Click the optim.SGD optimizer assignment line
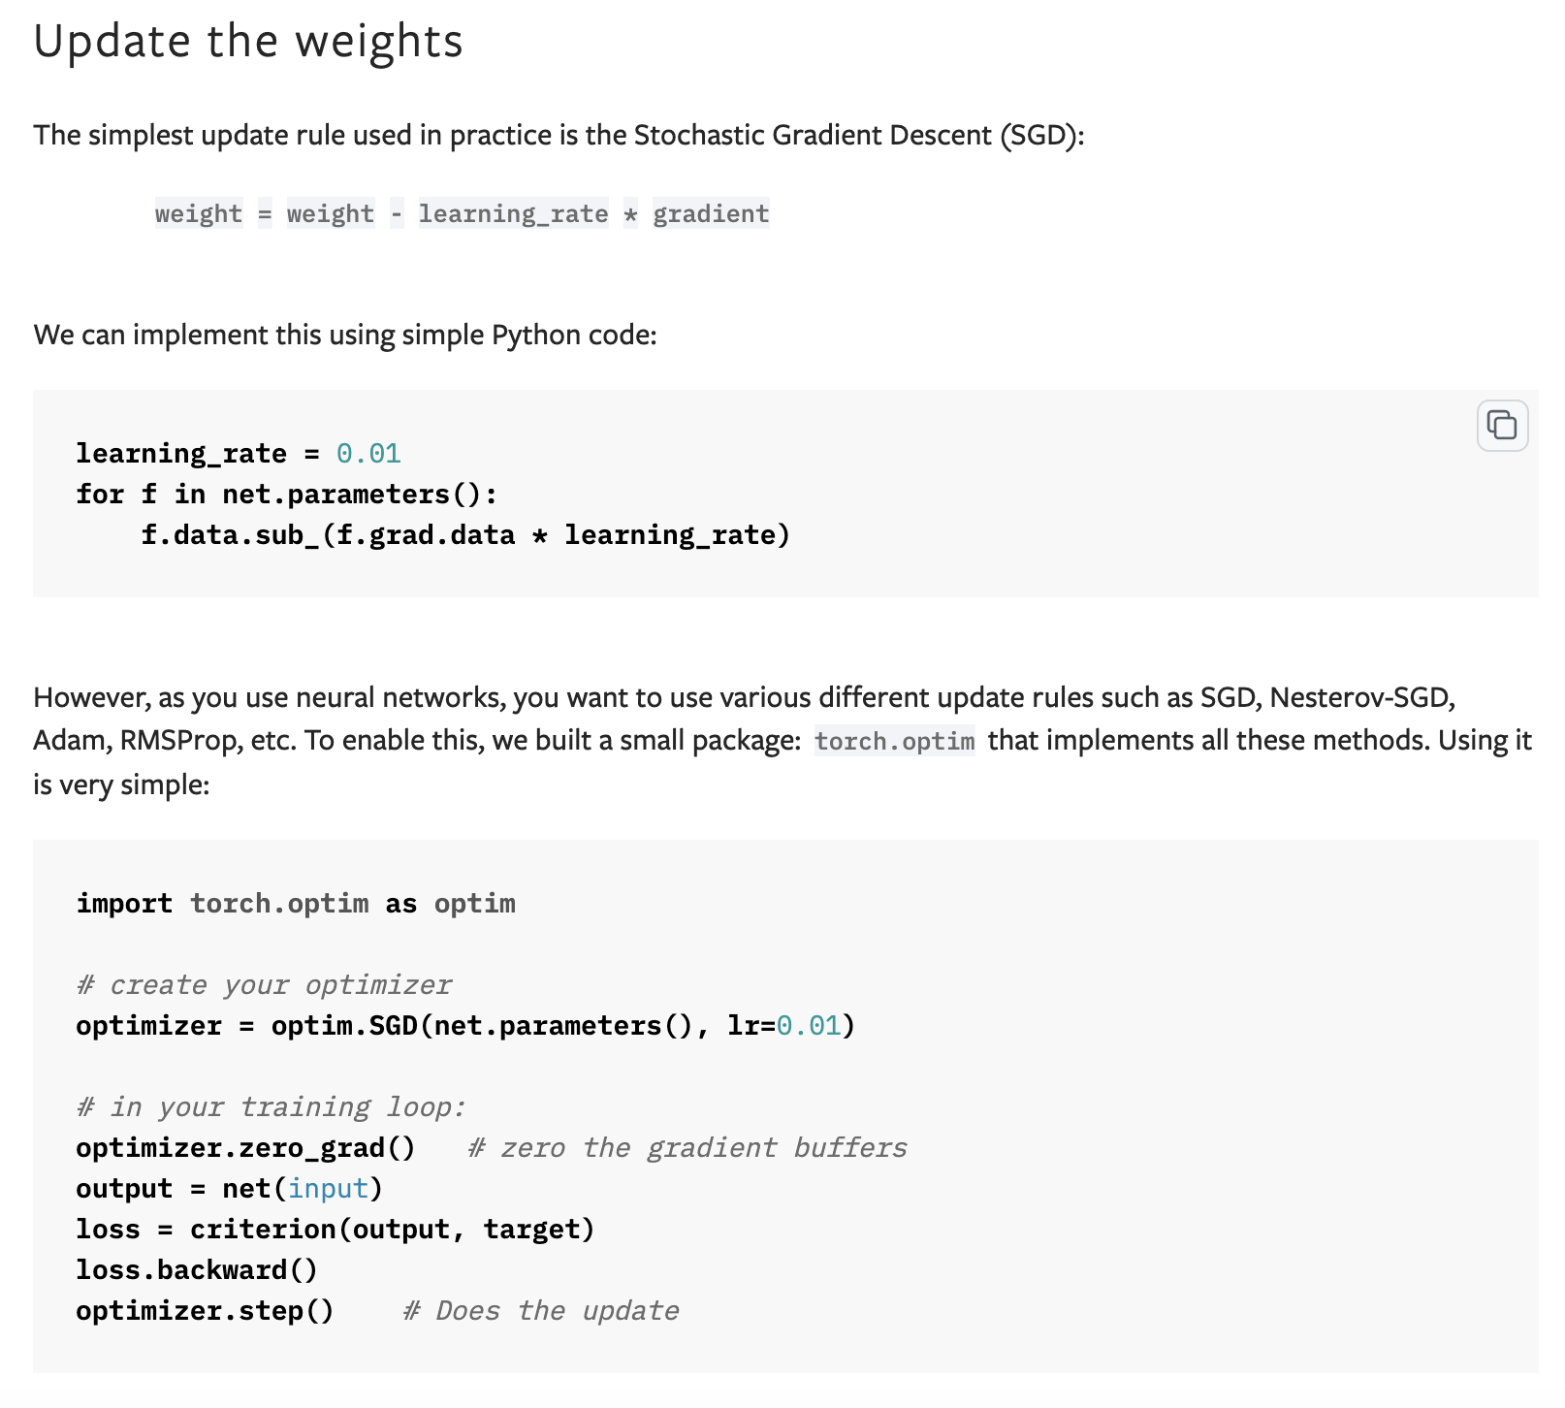 pyautogui.click(x=465, y=1026)
